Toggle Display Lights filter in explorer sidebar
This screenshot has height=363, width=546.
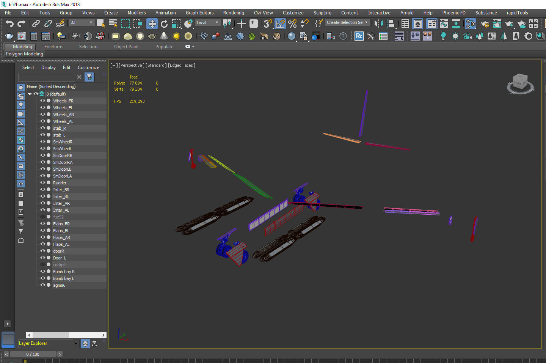tap(21, 105)
